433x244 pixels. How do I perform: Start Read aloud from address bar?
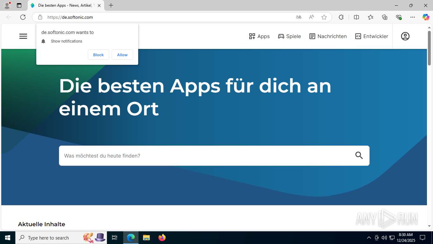coord(311,17)
